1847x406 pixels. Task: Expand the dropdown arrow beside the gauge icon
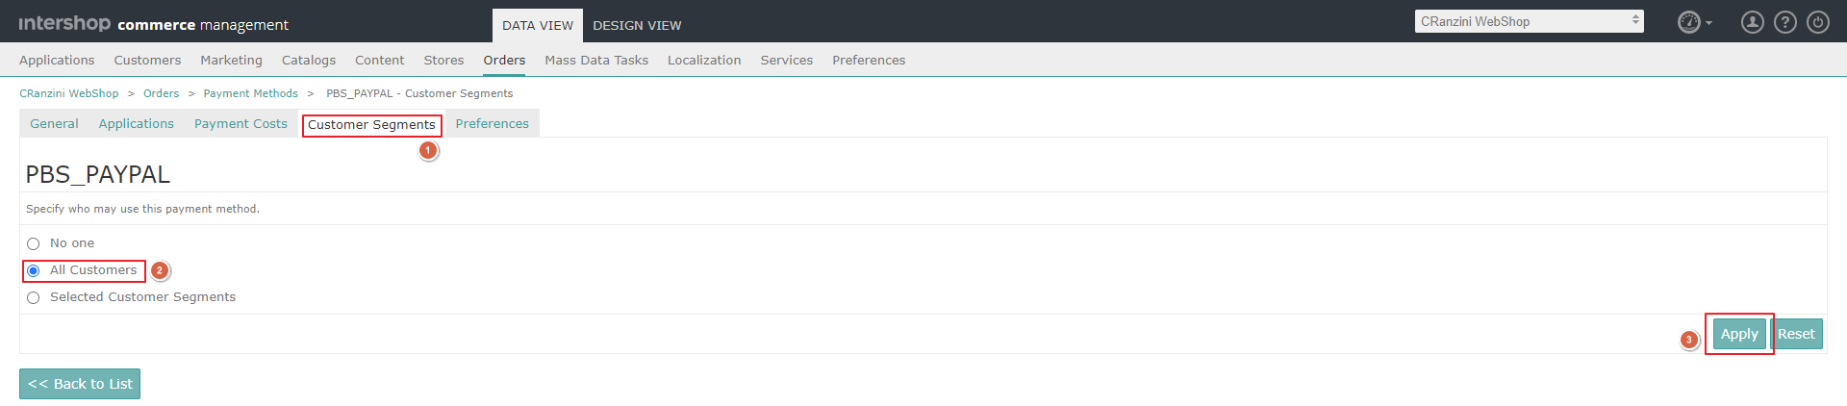pyautogui.click(x=1708, y=23)
